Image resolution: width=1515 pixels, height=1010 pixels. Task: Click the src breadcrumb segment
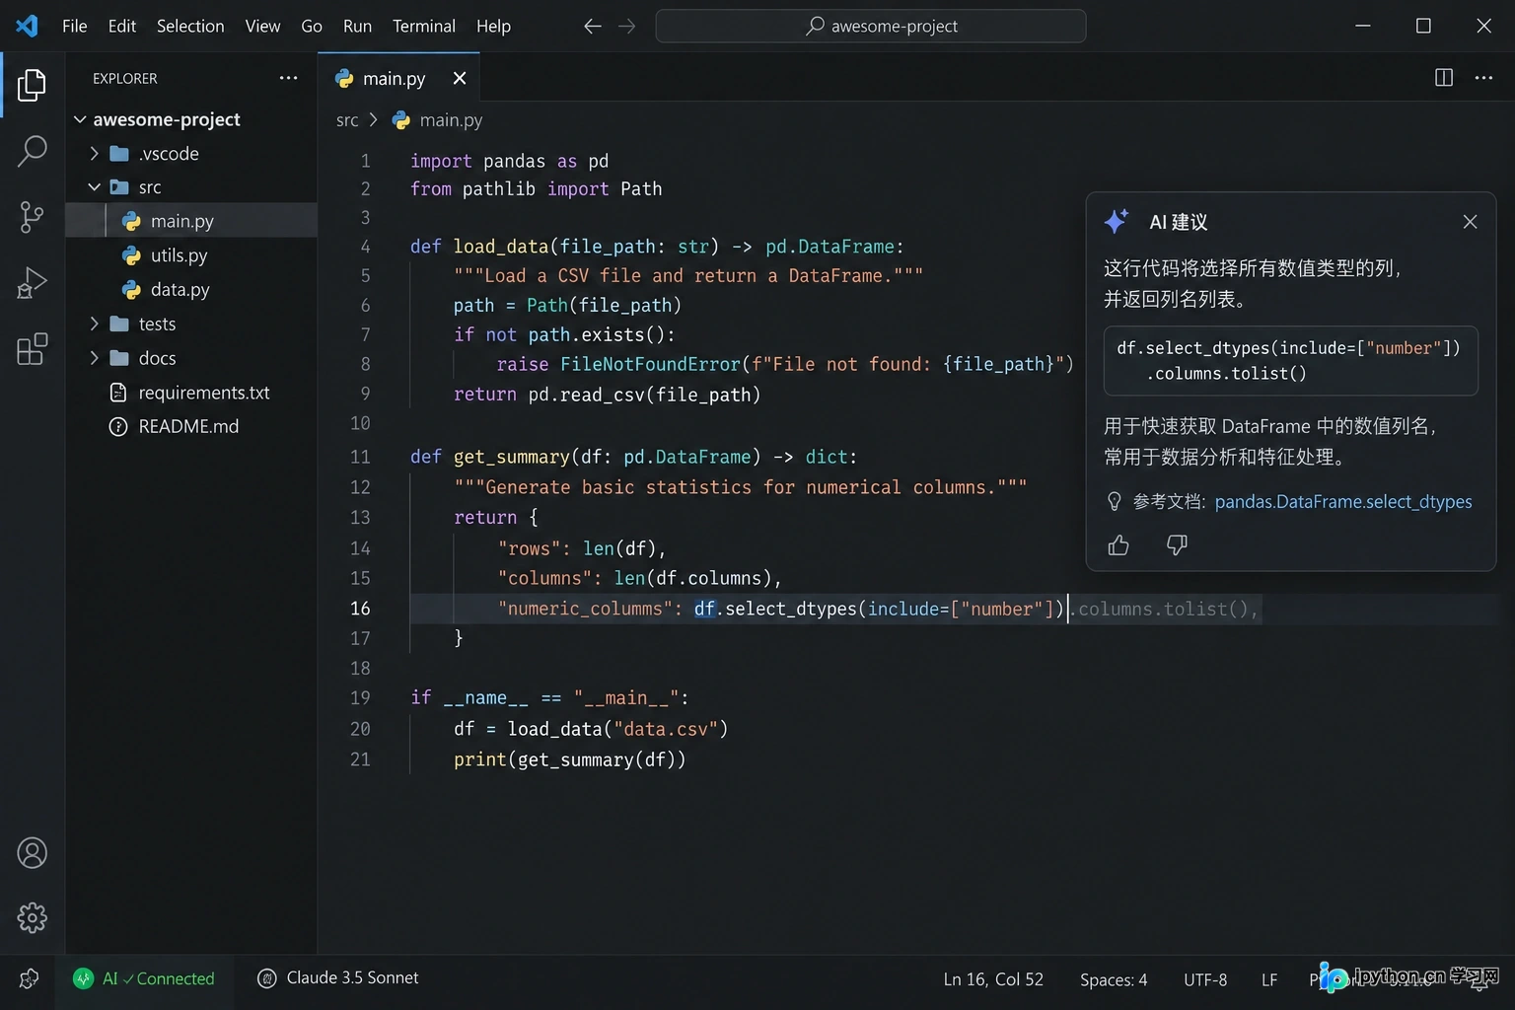(347, 120)
